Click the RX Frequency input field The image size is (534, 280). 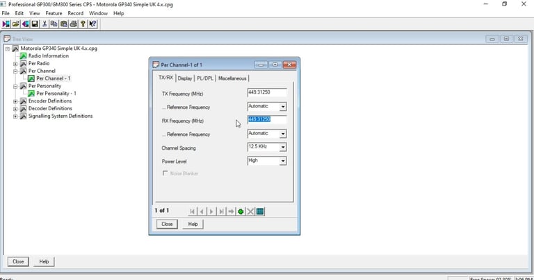[x=267, y=119]
